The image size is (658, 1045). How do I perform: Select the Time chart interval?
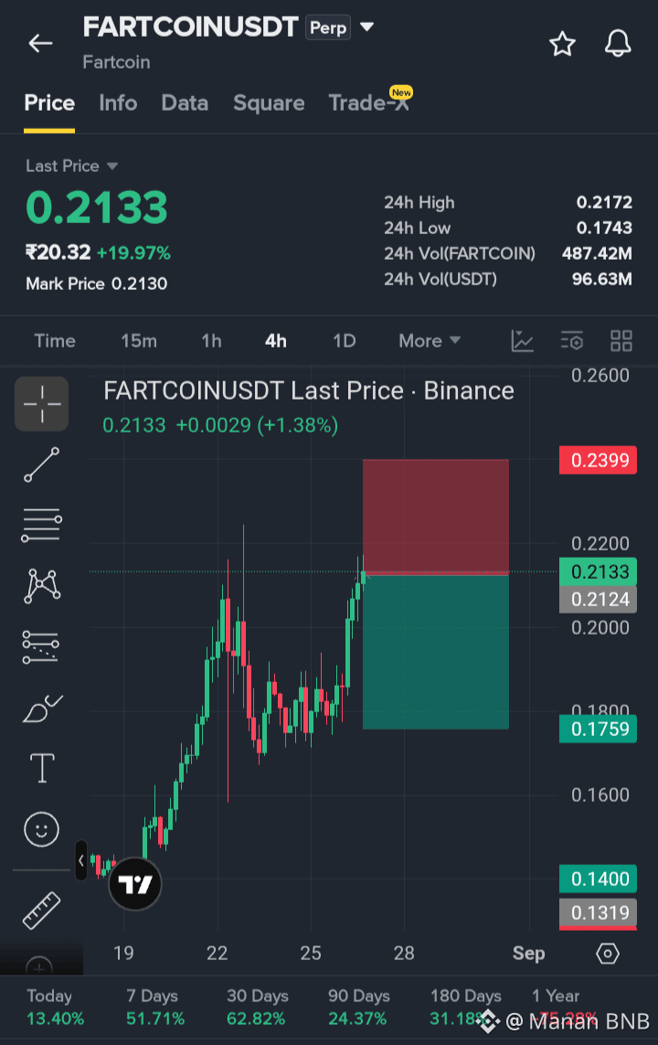[x=55, y=341]
